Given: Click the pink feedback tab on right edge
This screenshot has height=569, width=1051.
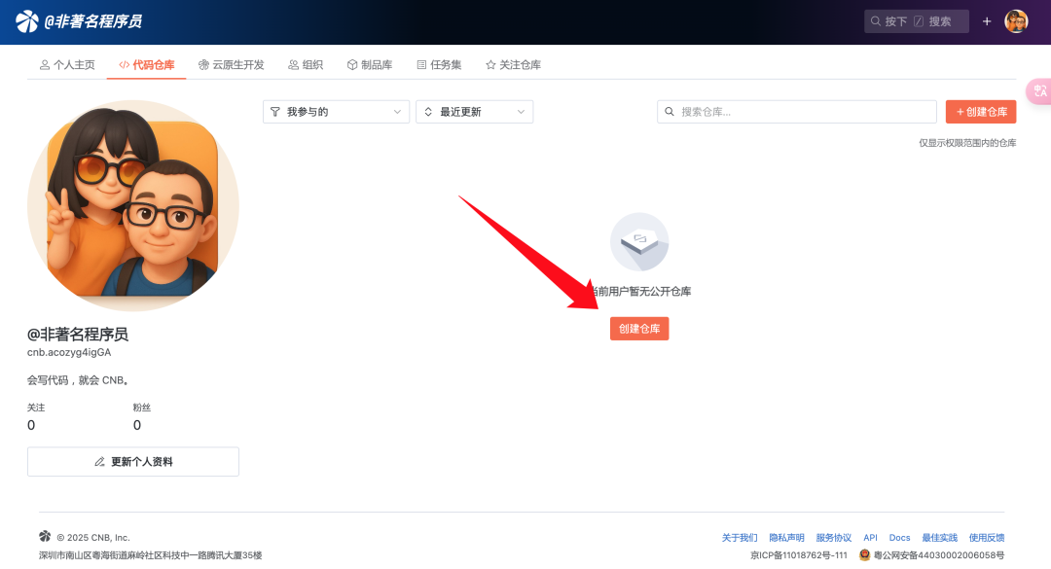Looking at the screenshot, I should point(1038,90).
